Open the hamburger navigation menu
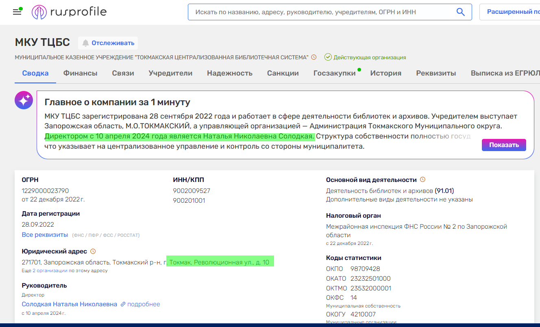 pos(17,12)
